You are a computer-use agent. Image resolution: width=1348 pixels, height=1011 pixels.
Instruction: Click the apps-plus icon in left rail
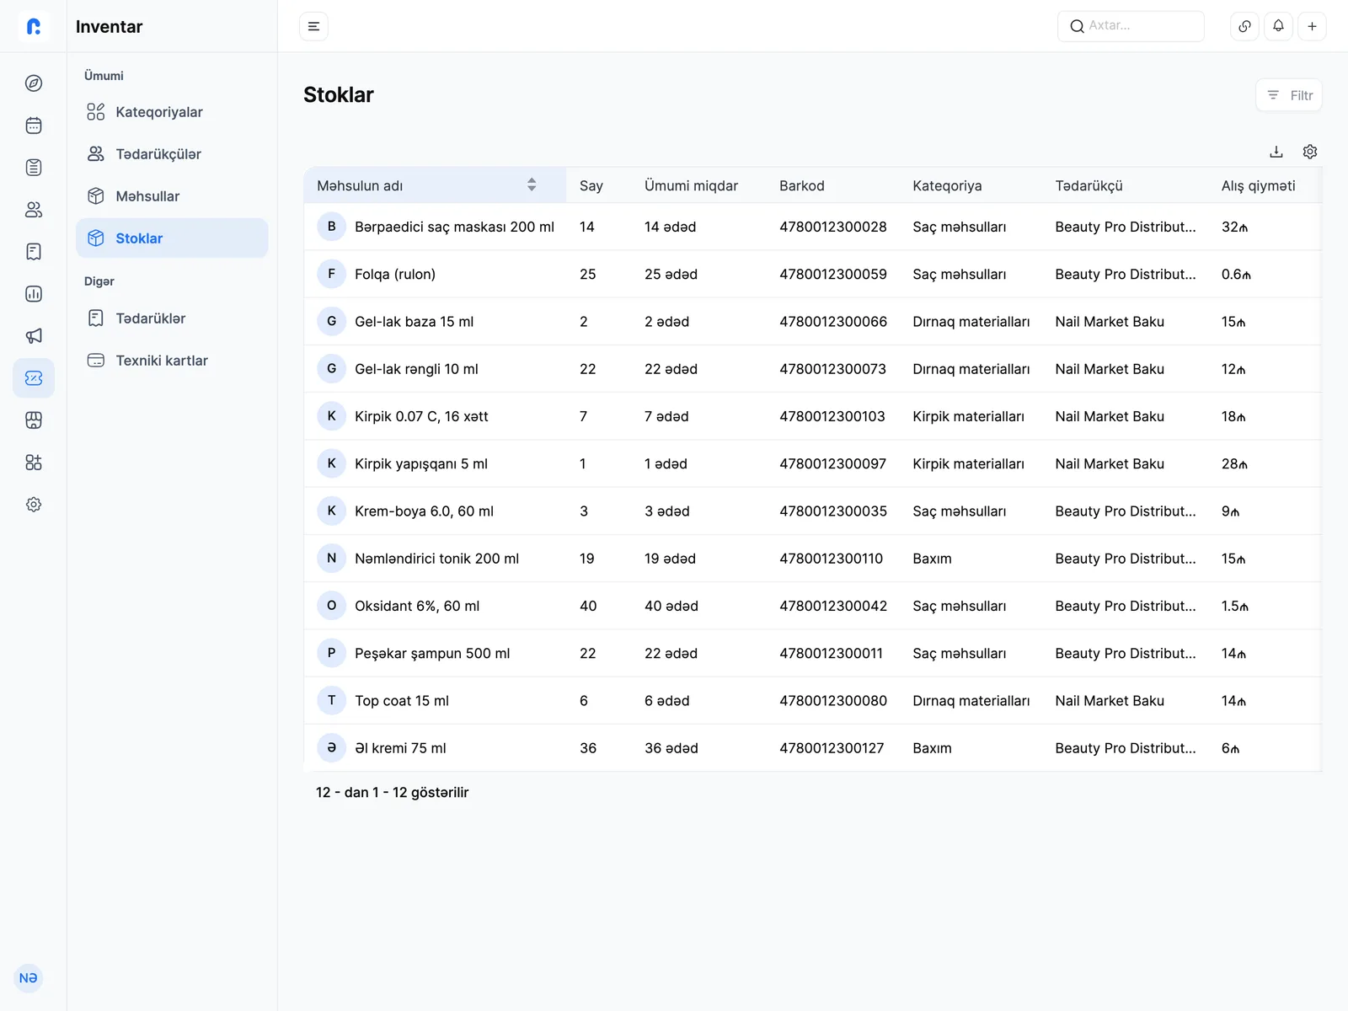pyautogui.click(x=34, y=463)
